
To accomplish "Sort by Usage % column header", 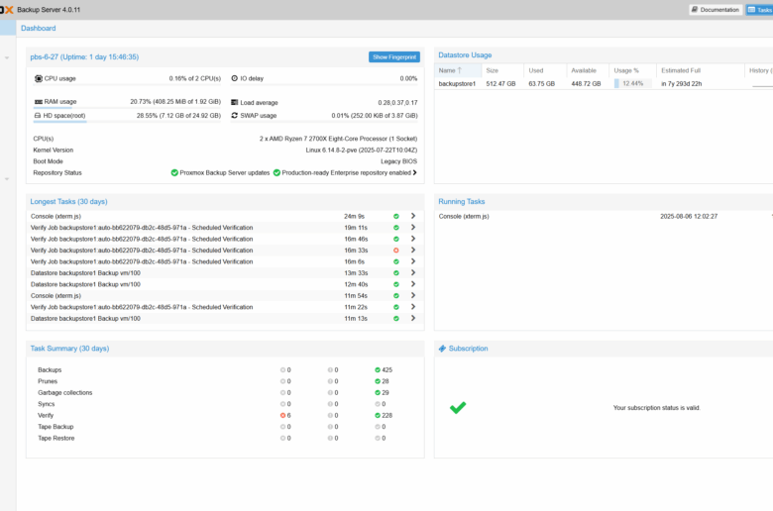I will click(x=626, y=70).
